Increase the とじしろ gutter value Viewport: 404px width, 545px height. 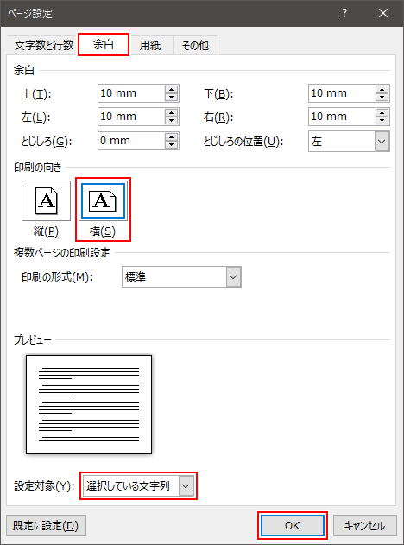[x=171, y=136]
